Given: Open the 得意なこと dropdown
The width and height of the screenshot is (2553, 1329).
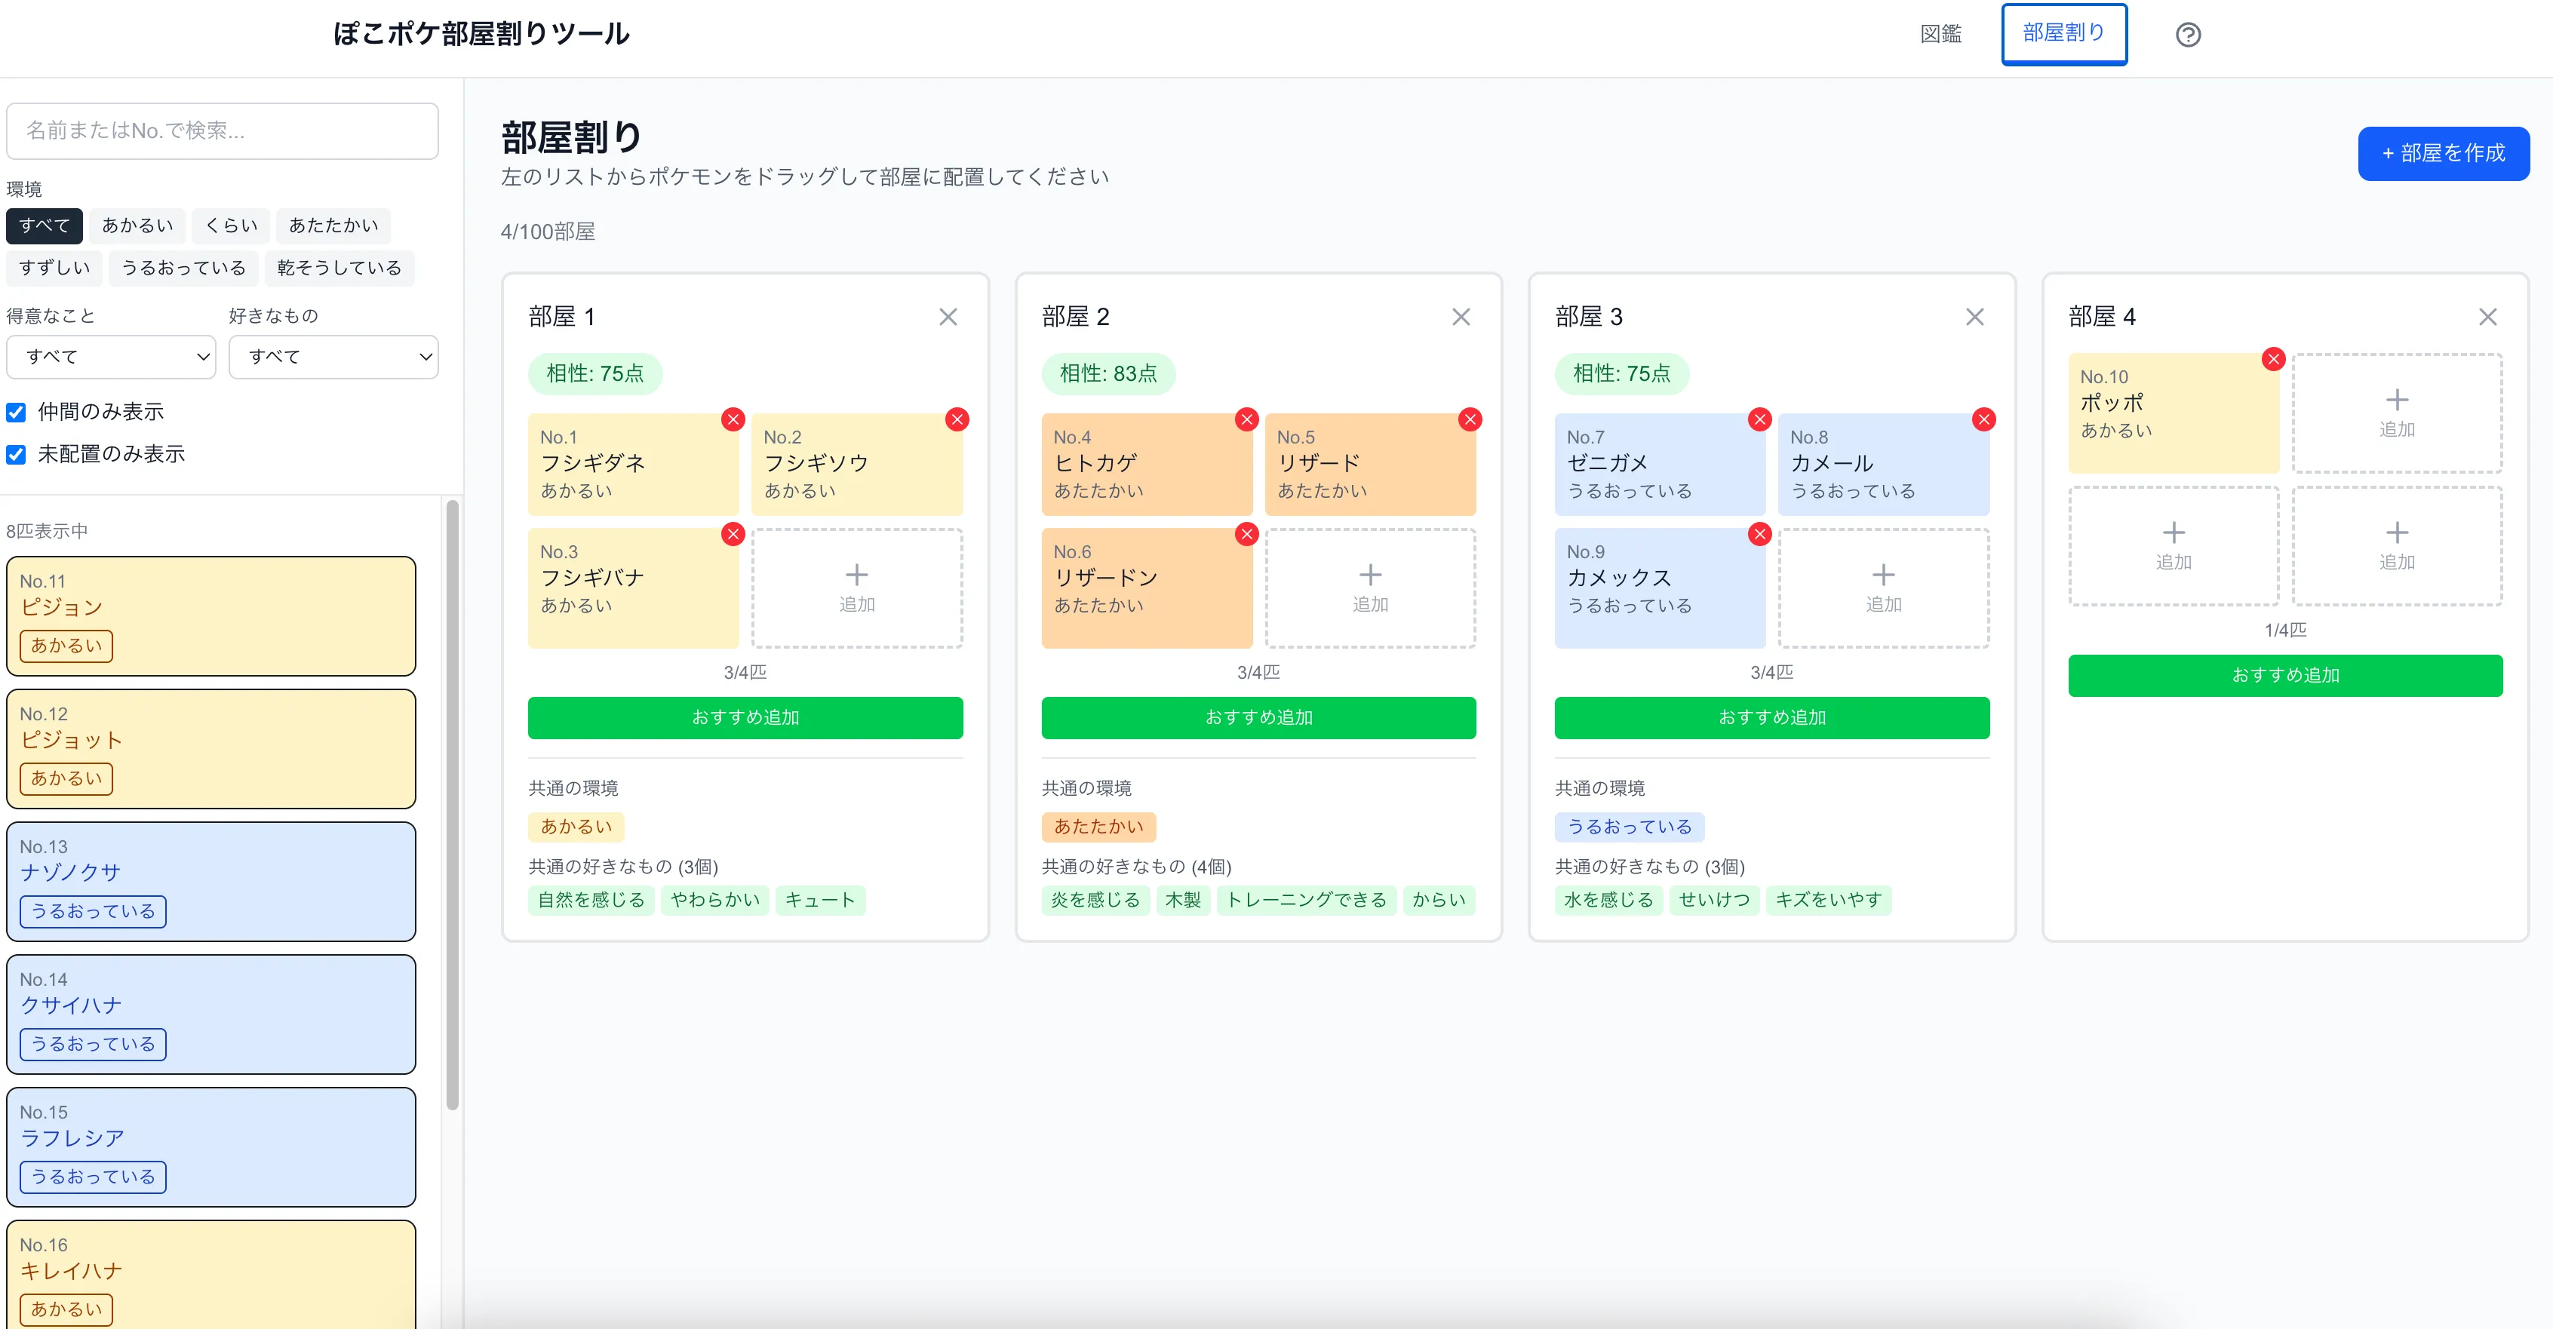Looking at the screenshot, I should click(x=111, y=357).
